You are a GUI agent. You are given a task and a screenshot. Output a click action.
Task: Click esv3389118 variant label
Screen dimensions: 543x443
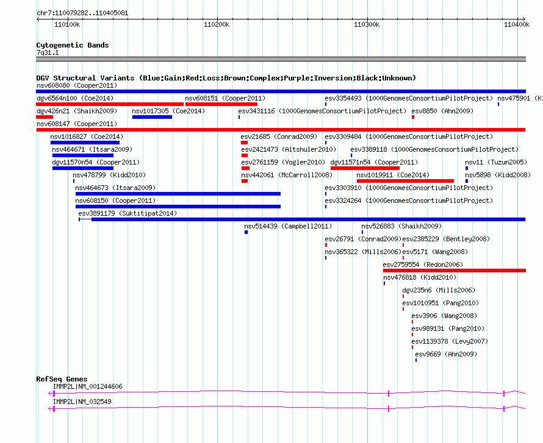point(434,149)
